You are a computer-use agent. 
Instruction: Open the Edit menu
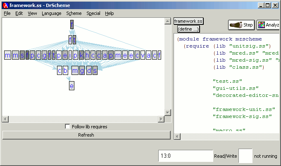[x=19, y=14]
